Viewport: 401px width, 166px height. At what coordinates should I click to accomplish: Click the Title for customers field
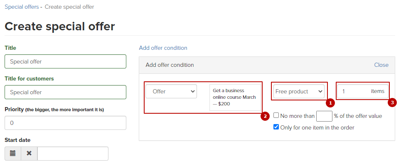tap(66, 92)
